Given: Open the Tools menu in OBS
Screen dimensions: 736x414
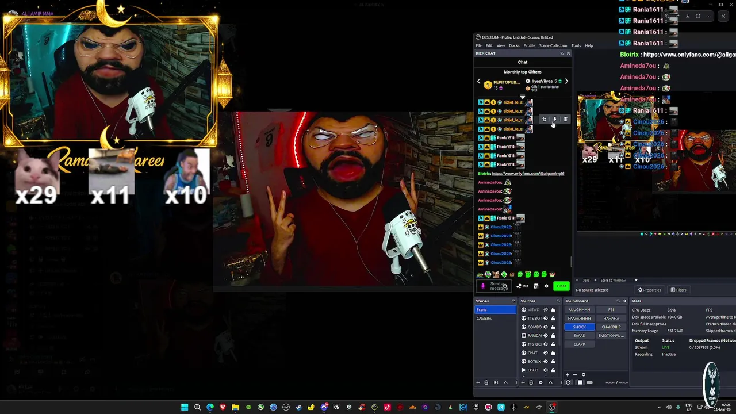Looking at the screenshot, I should pyautogui.click(x=576, y=45).
